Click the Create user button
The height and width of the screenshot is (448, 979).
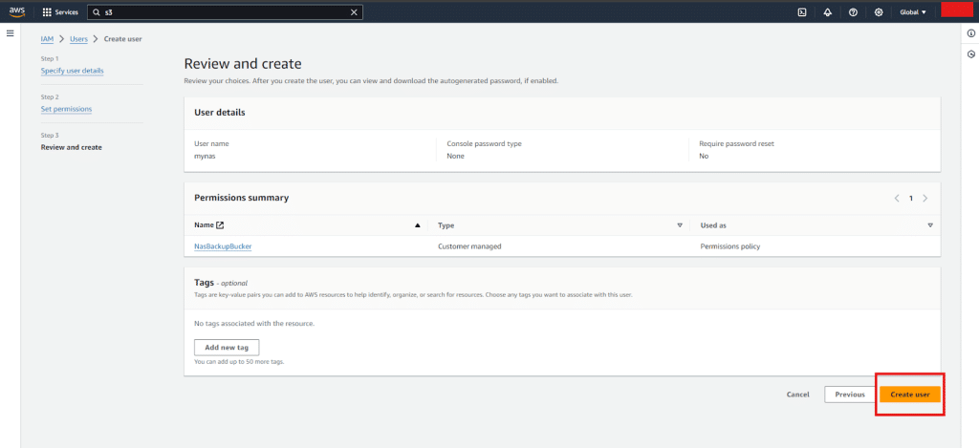(910, 394)
